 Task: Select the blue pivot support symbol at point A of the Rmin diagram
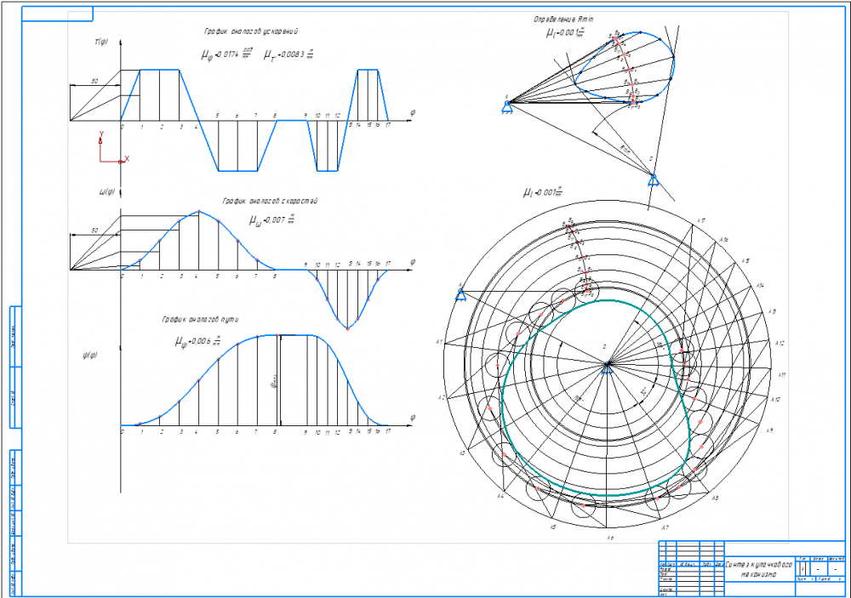coord(507,107)
